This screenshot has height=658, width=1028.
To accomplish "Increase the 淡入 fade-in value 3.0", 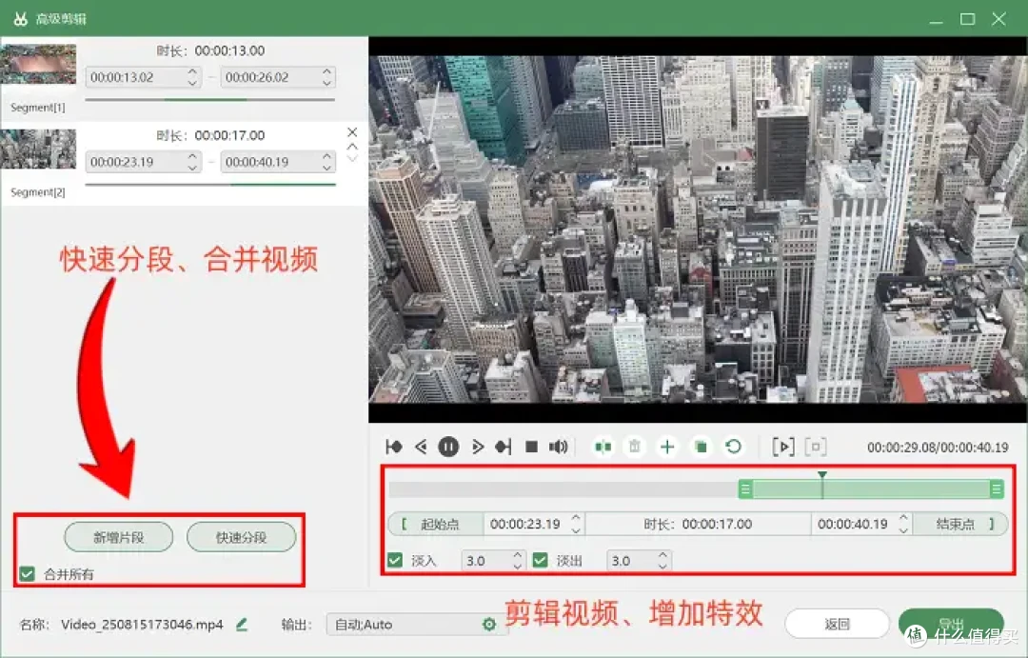I will [x=518, y=555].
